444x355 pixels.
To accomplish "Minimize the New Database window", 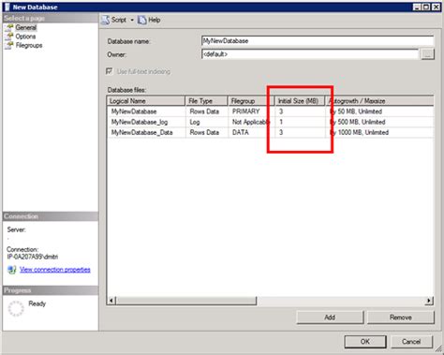I will 417,7.
